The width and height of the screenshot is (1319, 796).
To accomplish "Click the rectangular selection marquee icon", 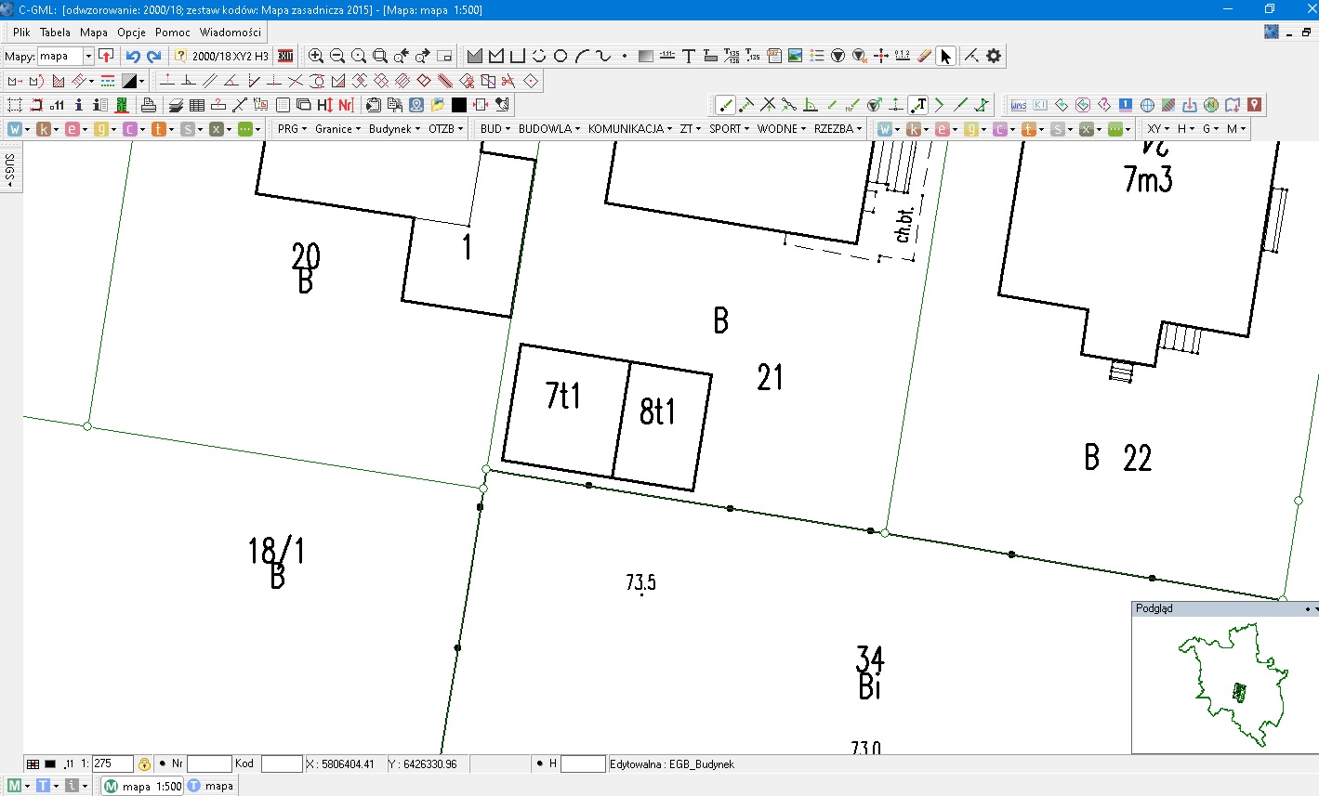I will [x=15, y=105].
